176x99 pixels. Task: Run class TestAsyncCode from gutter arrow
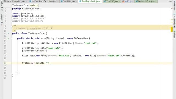pyautogui.click(x=8, y=33)
